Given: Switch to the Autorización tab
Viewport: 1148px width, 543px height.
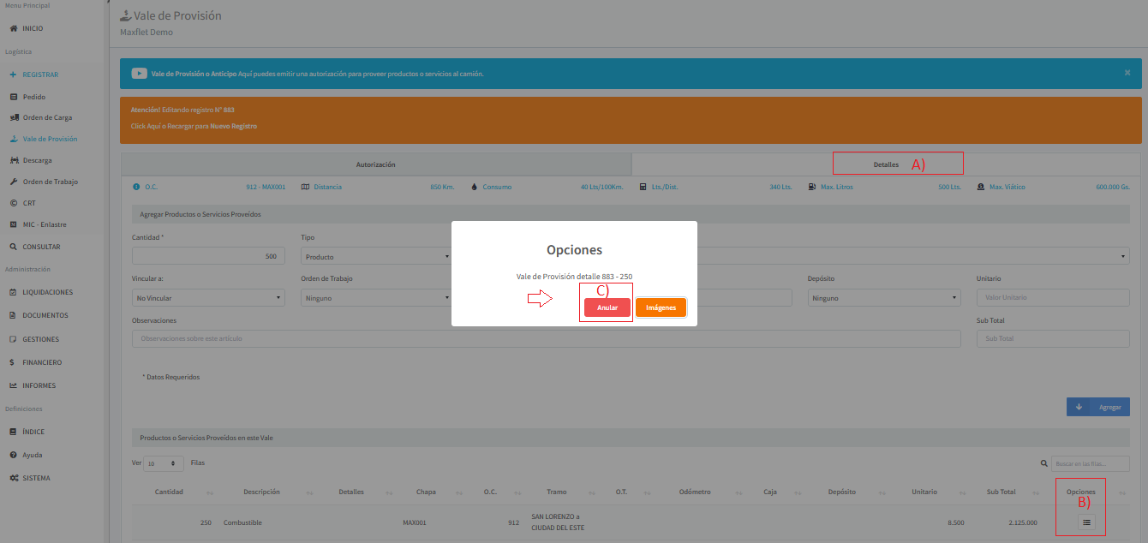Looking at the screenshot, I should coord(375,164).
